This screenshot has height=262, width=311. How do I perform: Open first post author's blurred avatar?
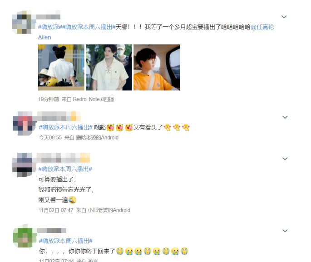coord(24,22)
